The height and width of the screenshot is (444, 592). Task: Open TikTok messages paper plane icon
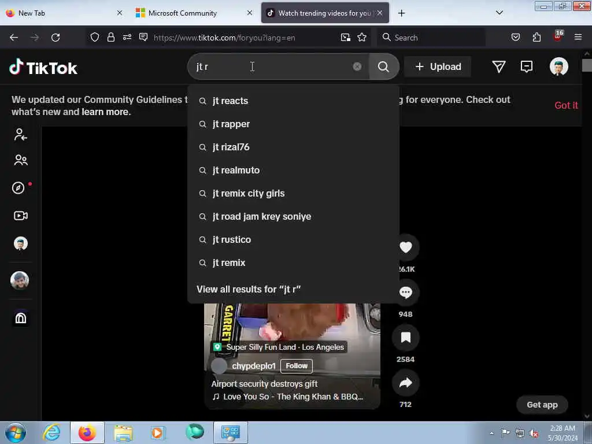pos(499,67)
